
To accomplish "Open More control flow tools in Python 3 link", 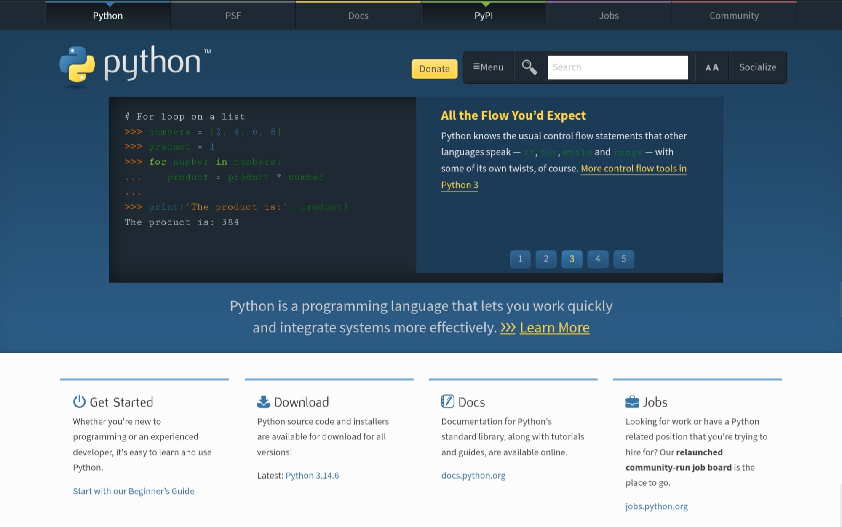I will [634, 169].
